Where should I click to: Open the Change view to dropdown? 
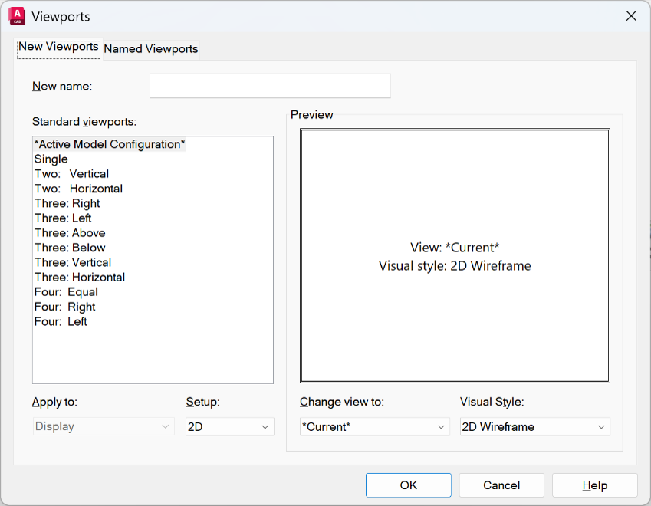point(374,426)
